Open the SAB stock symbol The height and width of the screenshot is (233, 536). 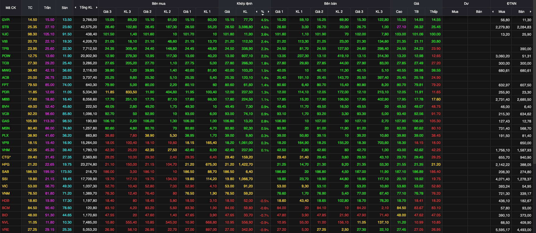tap(5, 172)
